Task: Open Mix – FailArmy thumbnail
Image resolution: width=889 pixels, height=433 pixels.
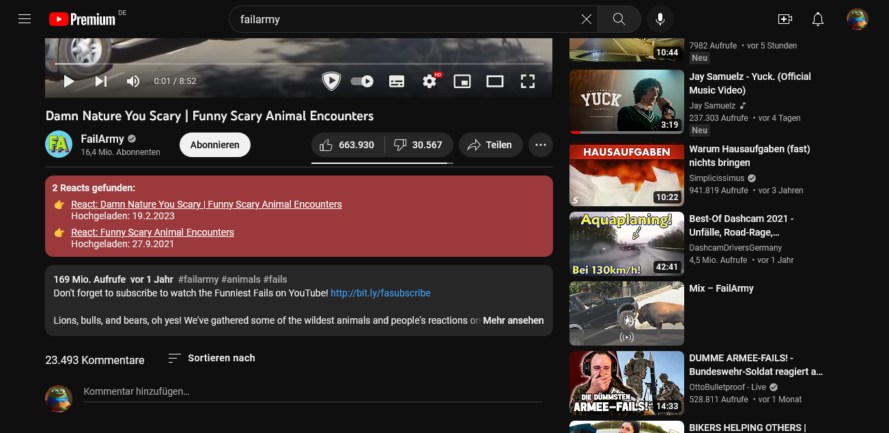Action: 627,313
